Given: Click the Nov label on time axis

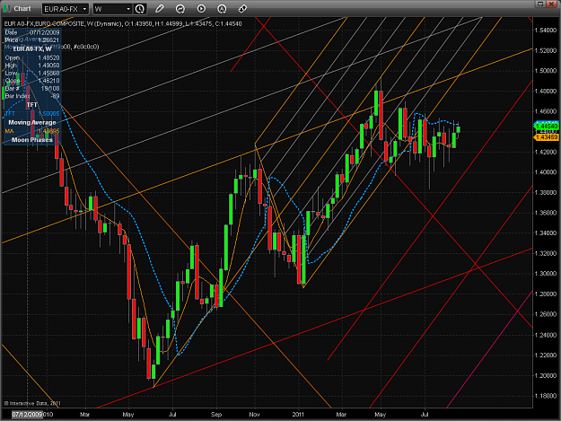Looking at the screenshot, I should pos(254,414).
